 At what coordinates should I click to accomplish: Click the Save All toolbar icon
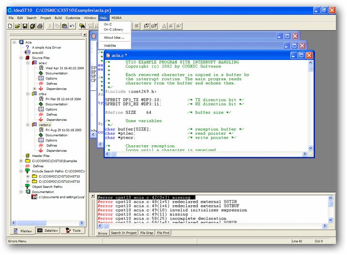(x=33, y=26)
